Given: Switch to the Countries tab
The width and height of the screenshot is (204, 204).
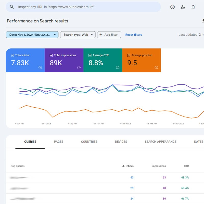Looking at the screenshot, I should pyautogui.click(x=89, y=142).
